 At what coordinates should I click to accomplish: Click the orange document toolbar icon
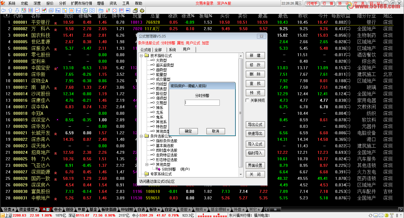[x=71, y=10]
